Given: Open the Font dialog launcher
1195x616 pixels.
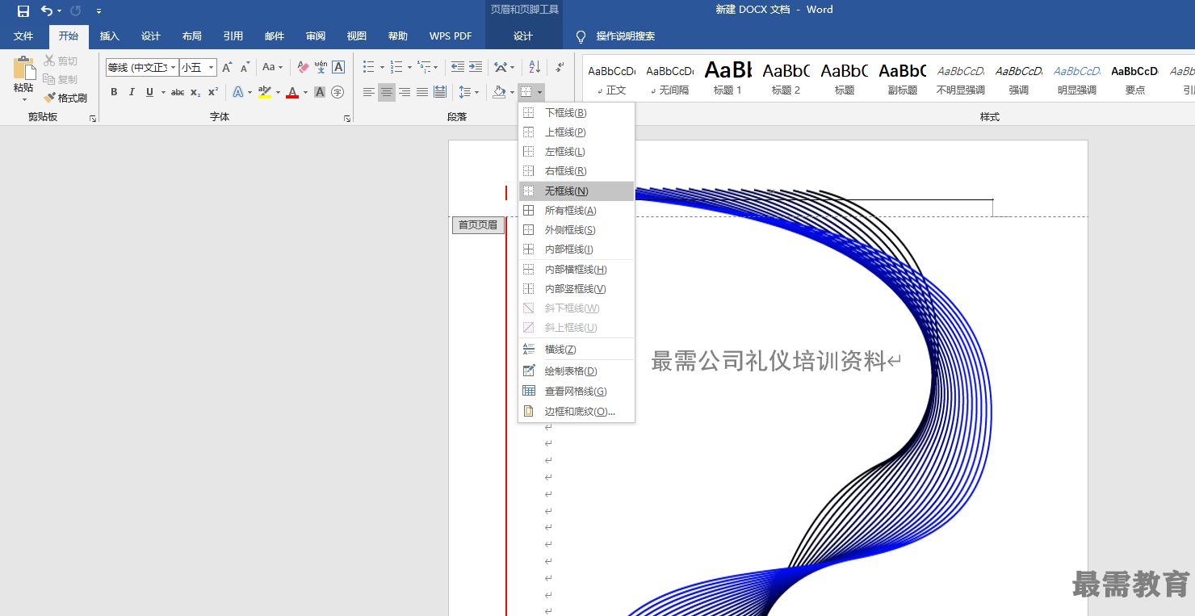Looking at the screenshot, I should (347, 118).
